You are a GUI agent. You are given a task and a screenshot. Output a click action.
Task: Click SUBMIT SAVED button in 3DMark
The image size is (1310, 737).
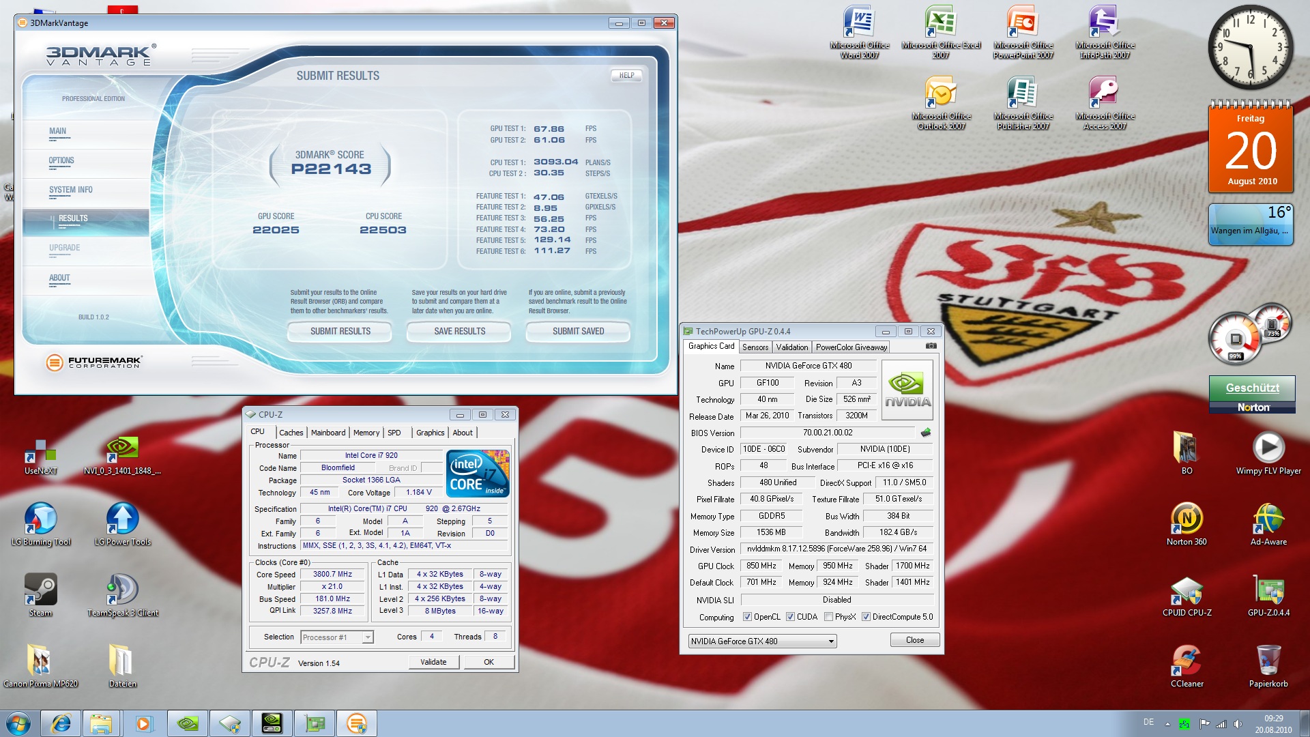(x=578, y=331)
